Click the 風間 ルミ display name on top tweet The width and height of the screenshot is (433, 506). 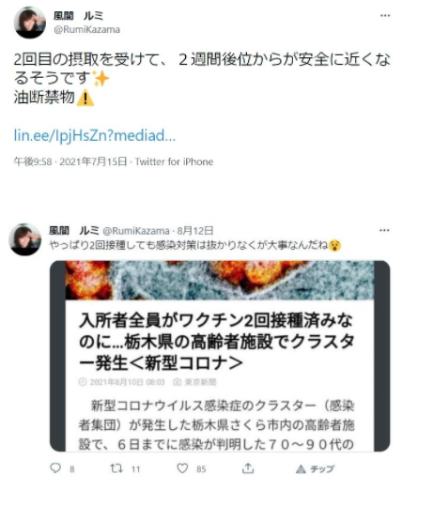(x=79, y=15)
